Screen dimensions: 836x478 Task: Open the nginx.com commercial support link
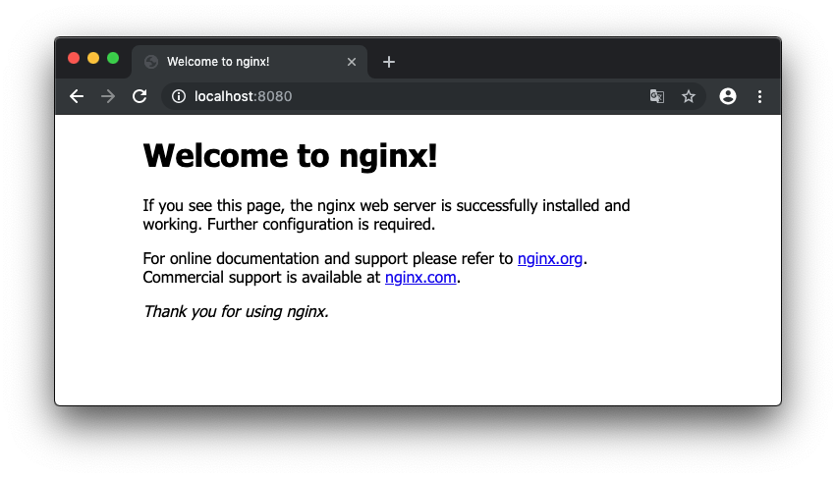pyautogui.click(x=420, y=277)
